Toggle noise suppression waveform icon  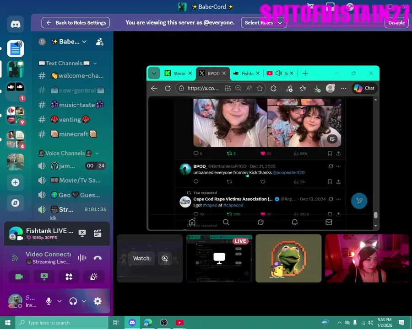tap(82, 258)
